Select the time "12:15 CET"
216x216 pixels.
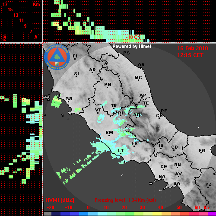pos(190,55)
